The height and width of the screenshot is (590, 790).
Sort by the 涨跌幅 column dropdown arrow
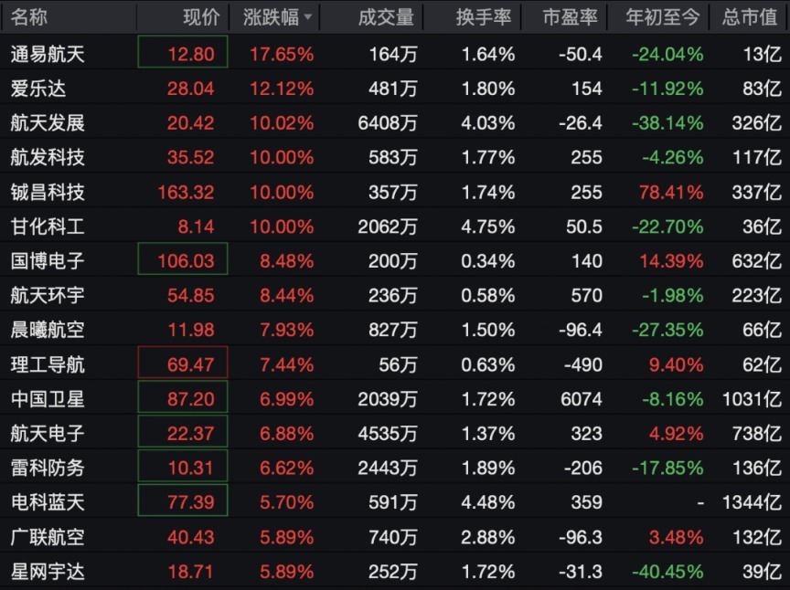point(307,17)
